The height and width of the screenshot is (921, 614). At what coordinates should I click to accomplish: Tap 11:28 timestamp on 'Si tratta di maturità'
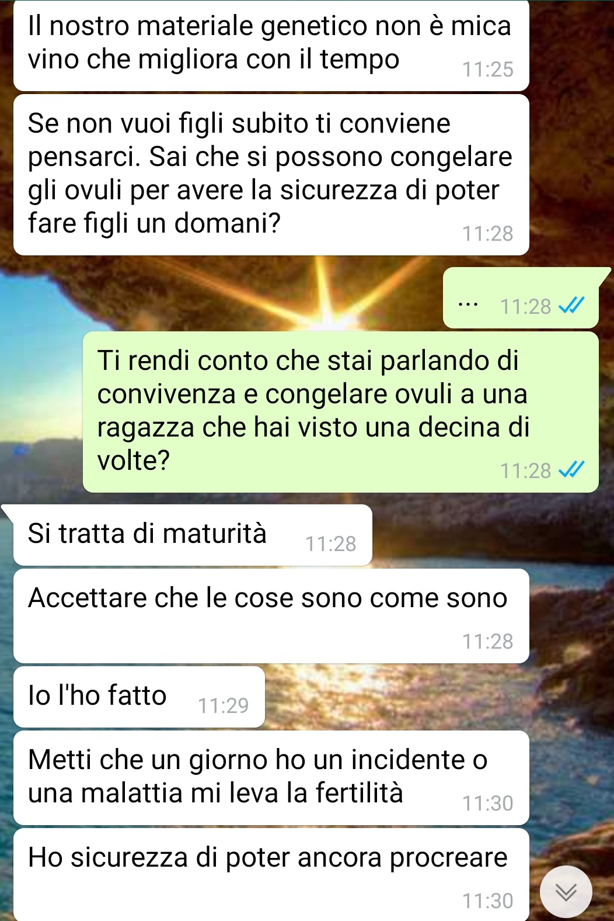tap(331, 544)
